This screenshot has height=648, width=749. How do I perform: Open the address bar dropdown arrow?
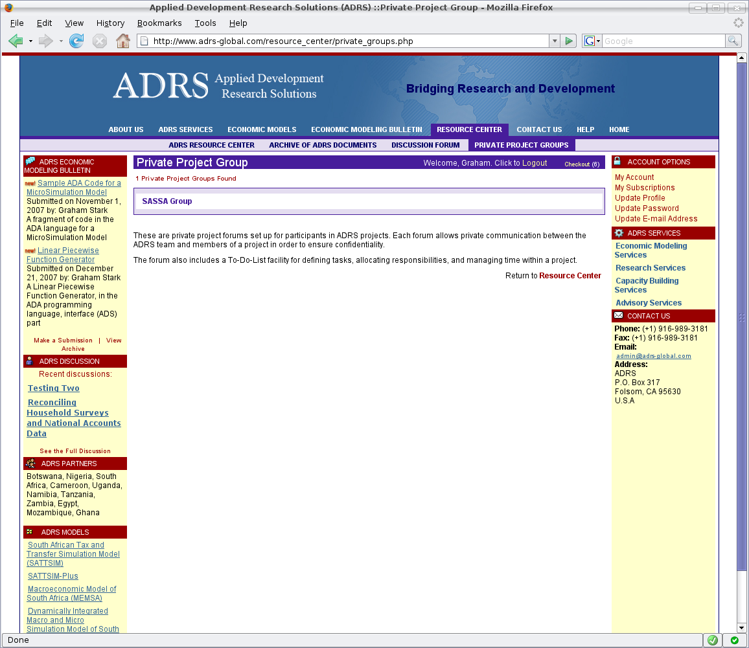pyautogui.click(x=555, y=40)
